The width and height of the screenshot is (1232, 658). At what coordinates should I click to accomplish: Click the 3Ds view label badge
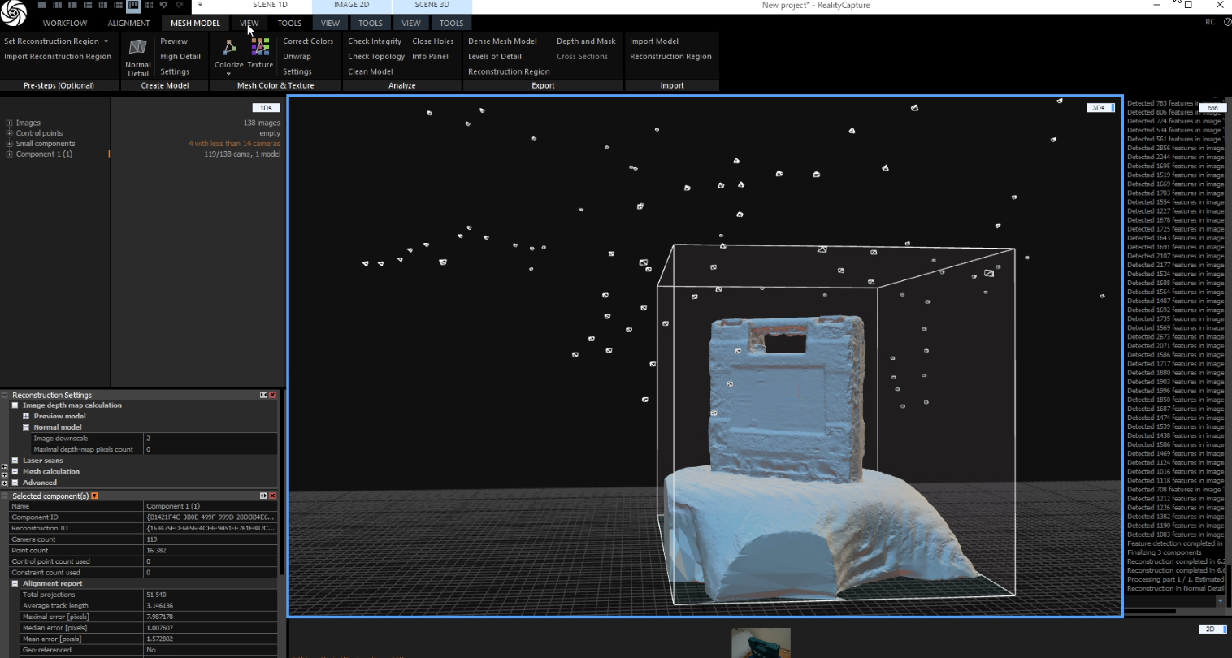coord(1099,108)
